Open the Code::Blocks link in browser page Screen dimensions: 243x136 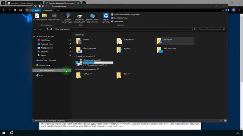[182, 124]
